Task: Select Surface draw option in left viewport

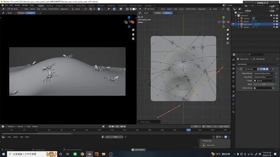Action: tap(31, 13)
